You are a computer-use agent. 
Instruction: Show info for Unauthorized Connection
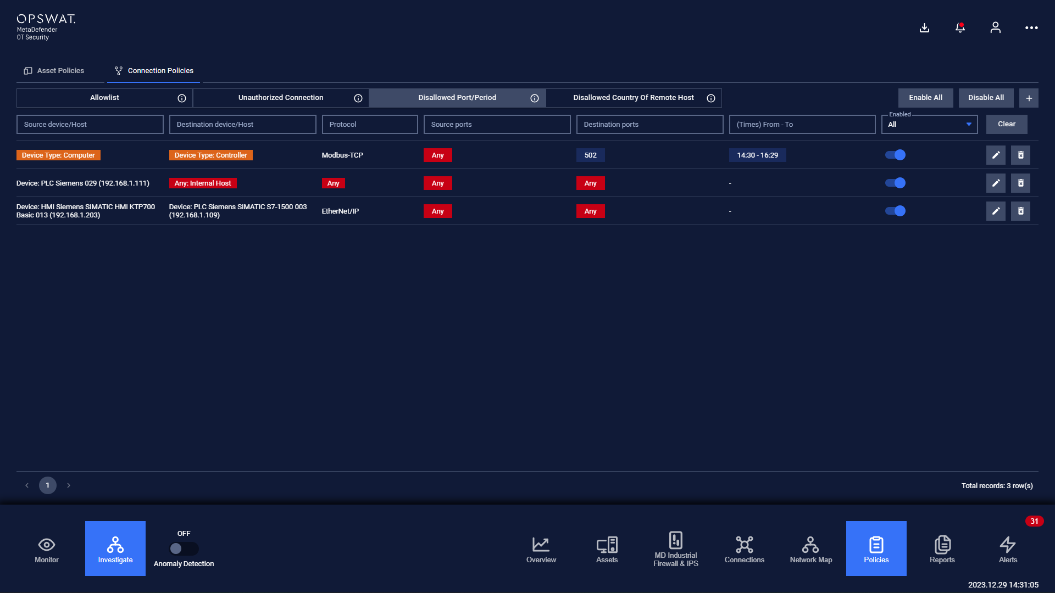click(358, 98)
